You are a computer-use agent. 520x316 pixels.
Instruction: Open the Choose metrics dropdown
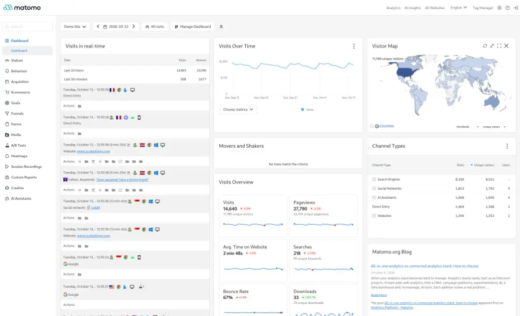click(x=238, y=110)
